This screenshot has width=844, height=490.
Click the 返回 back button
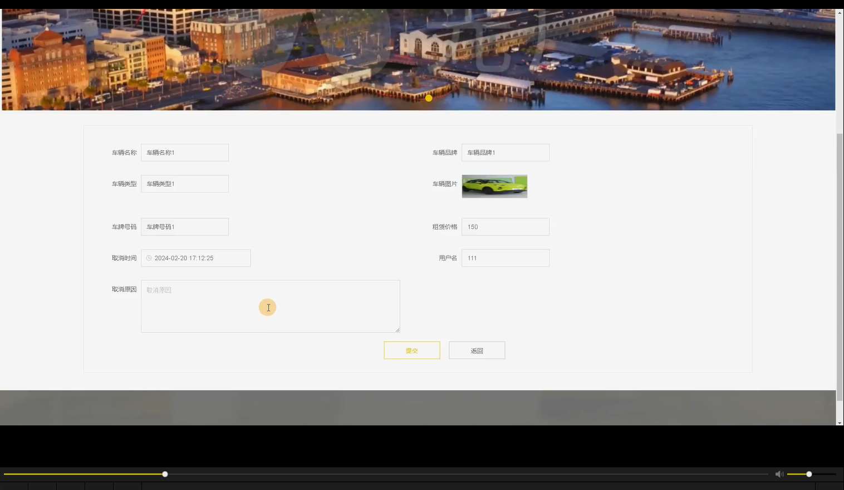click(x=477, y=350)
